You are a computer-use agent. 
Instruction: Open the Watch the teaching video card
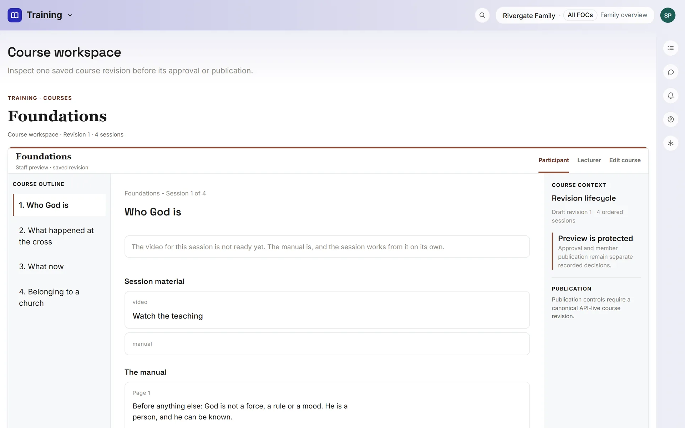327,310
